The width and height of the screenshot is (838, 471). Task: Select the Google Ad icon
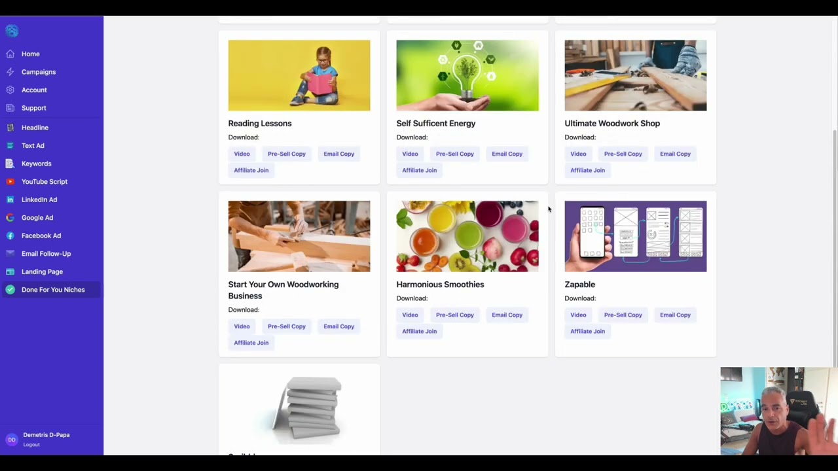click(x=10, y=218)
